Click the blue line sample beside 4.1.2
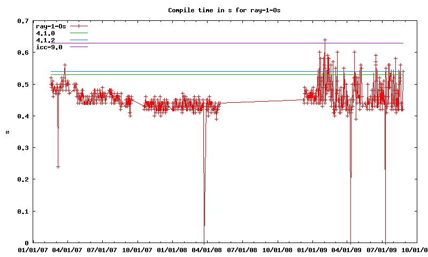Screen dimensions: 428x257 click(x=78, y=40)
